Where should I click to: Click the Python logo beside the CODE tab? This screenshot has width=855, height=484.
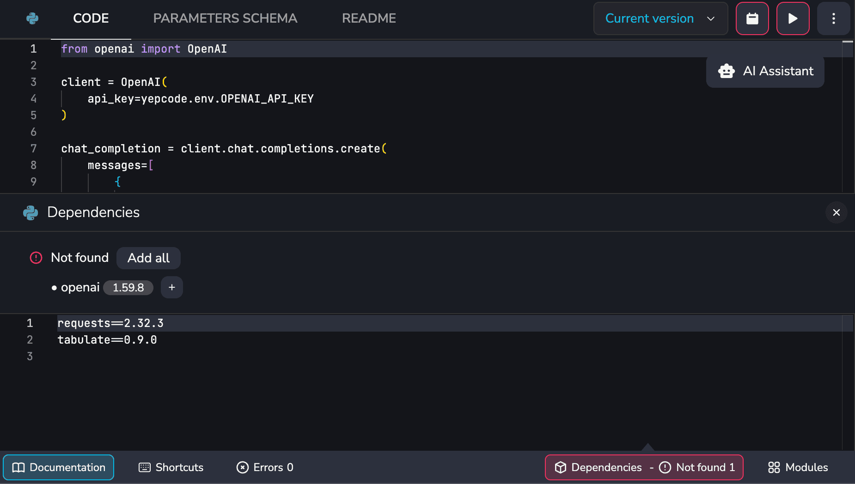32,18
